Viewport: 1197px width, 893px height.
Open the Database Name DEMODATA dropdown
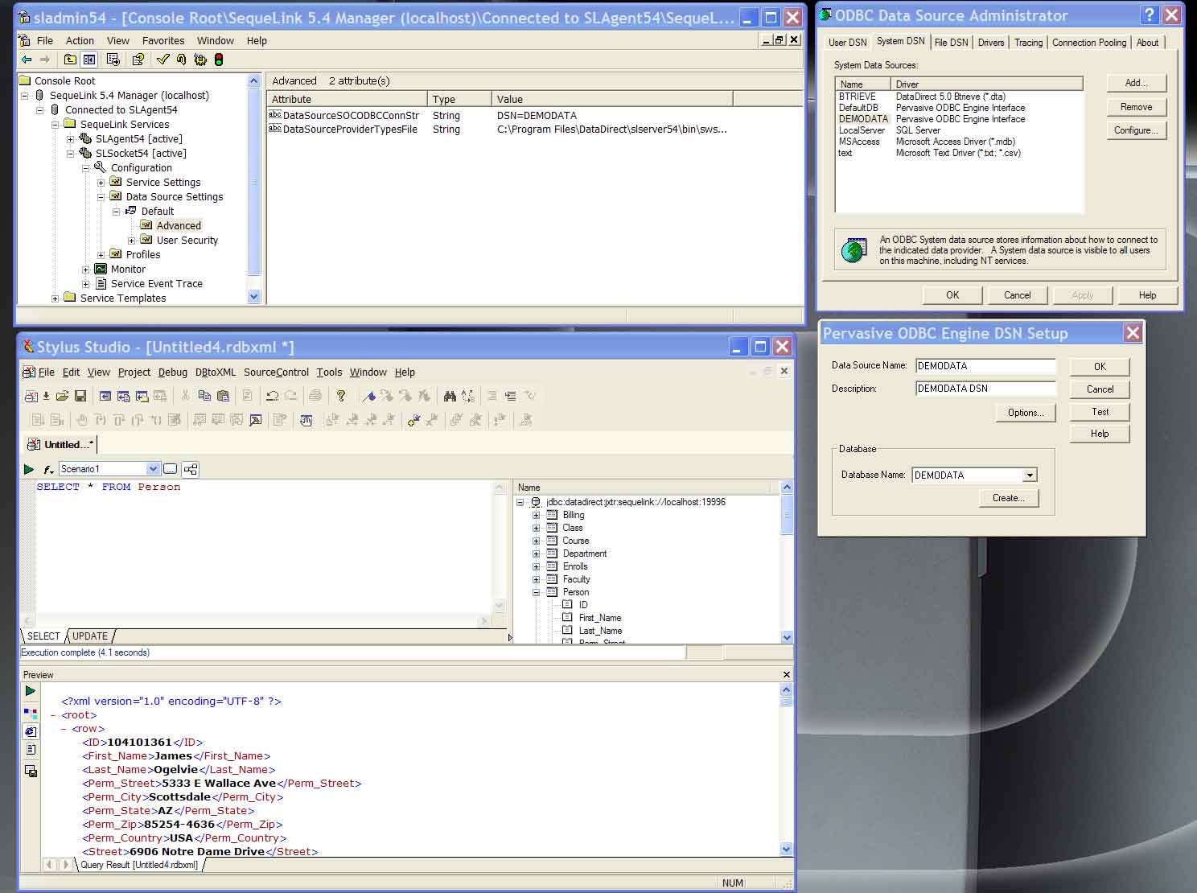click(x=1030, y=475)
